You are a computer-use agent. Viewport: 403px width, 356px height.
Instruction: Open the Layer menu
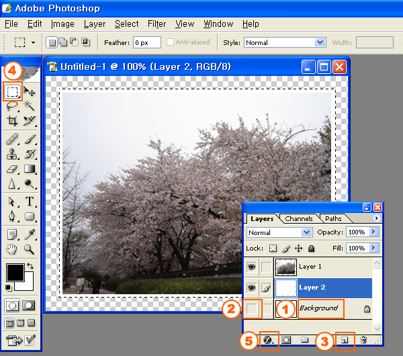(x=95, y=24)
